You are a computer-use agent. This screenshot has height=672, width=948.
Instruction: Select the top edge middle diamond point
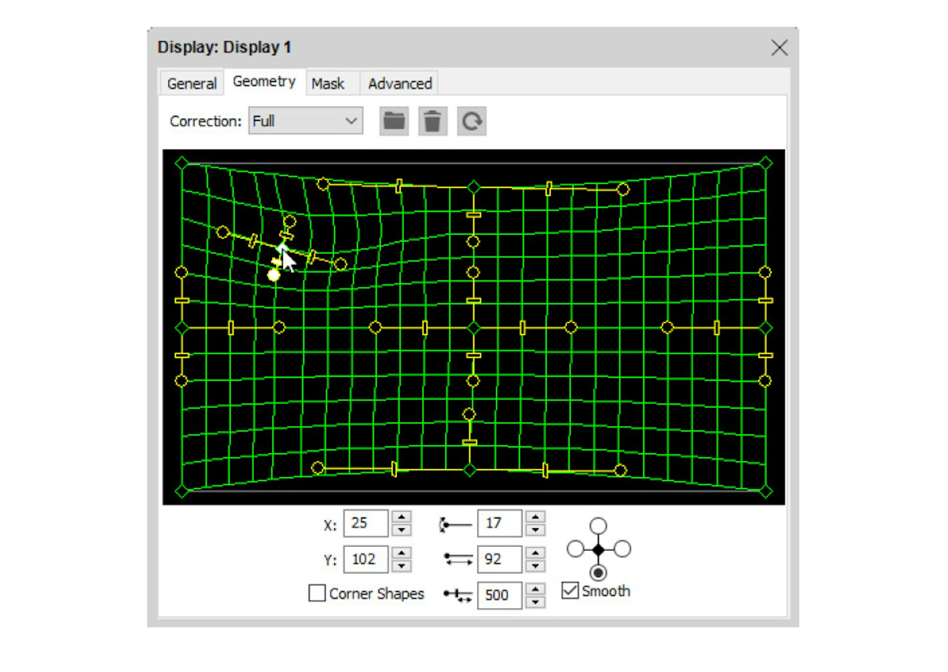(x=474, y=188)
